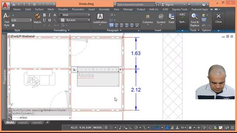Viewport: 237px width, 133px height.
Task: Click the workspace switching gear icon
Action: (x=190, y=128)
